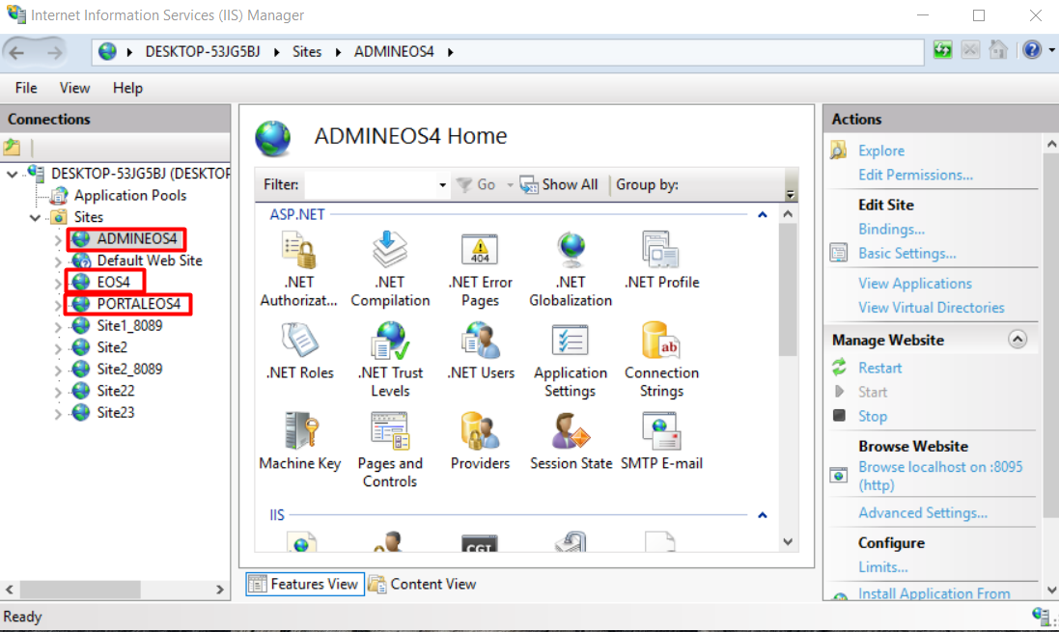Open the Bindings link
Viewport: 1059px width, 632px height.
point(891,229)
